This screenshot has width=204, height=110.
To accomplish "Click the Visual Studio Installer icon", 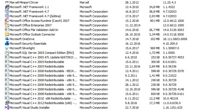I will coord(7,108).
